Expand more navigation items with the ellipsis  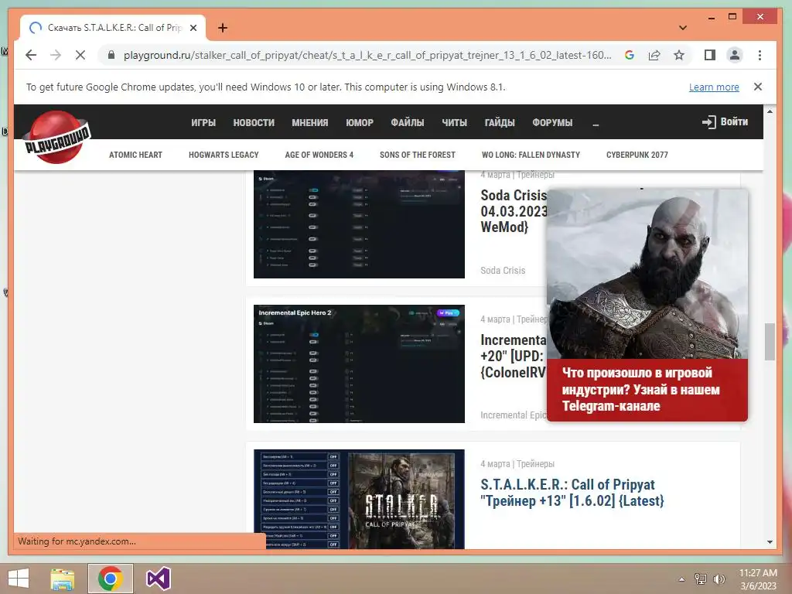tap(596, 124)
